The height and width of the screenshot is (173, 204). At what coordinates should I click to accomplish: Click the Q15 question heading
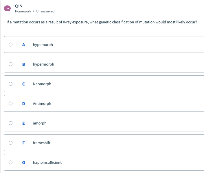point(18,6)
